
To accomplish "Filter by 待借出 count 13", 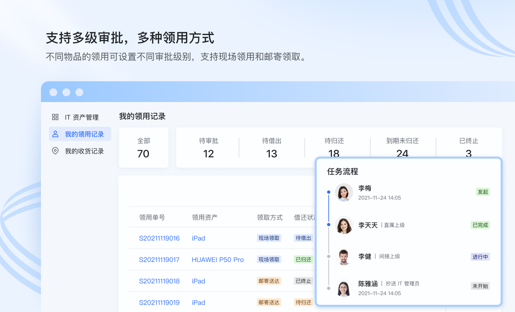I will (272, 148).
